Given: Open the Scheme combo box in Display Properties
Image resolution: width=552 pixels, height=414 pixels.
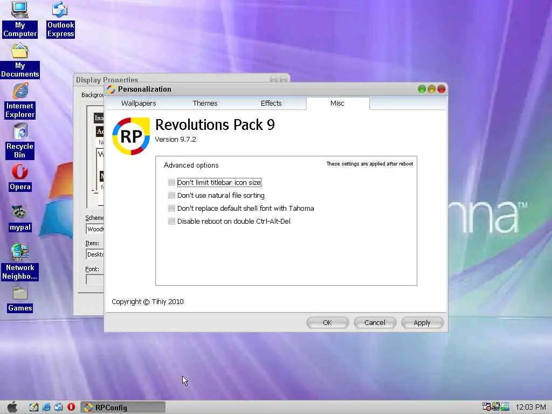Looking at the screenshot, I should coord(95,229).
